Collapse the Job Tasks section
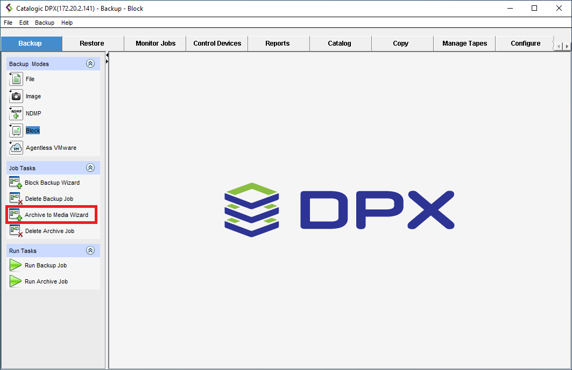Screen dimensions: 572x370 90,168
